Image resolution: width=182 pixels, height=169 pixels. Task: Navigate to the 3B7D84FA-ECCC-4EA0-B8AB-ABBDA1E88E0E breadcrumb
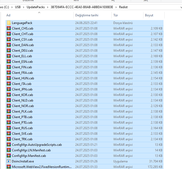(x=82, y=7)
